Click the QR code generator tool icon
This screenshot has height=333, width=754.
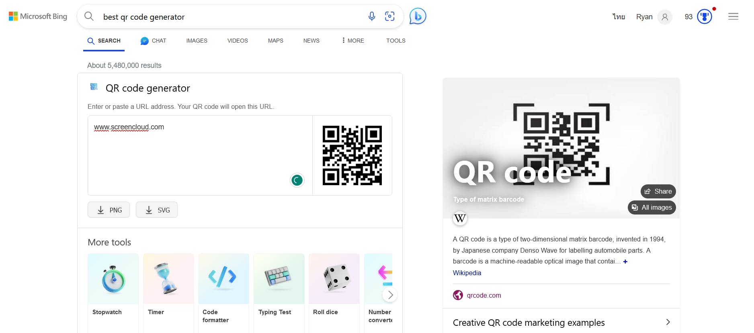point(94,87)
